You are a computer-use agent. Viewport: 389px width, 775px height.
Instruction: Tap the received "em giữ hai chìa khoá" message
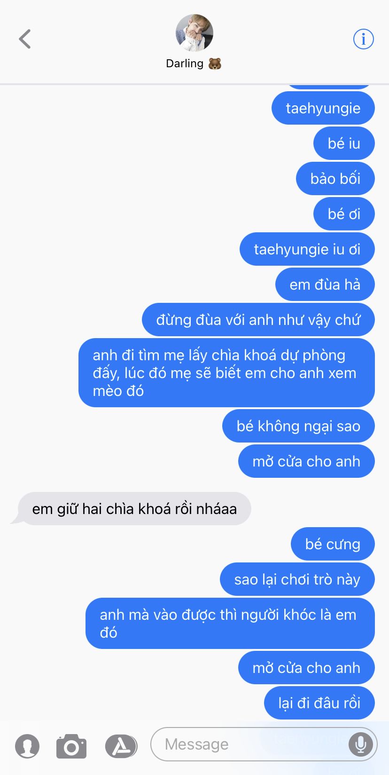tap(134, 509)
